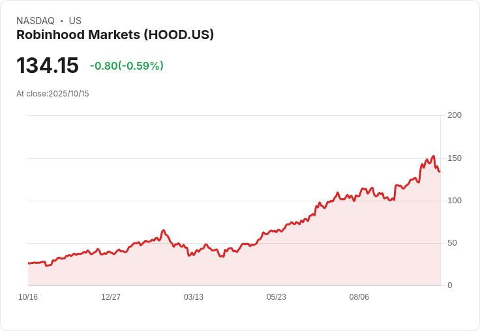
Task: Click the 03/13 date on x-axis
Action: [194, 297]
